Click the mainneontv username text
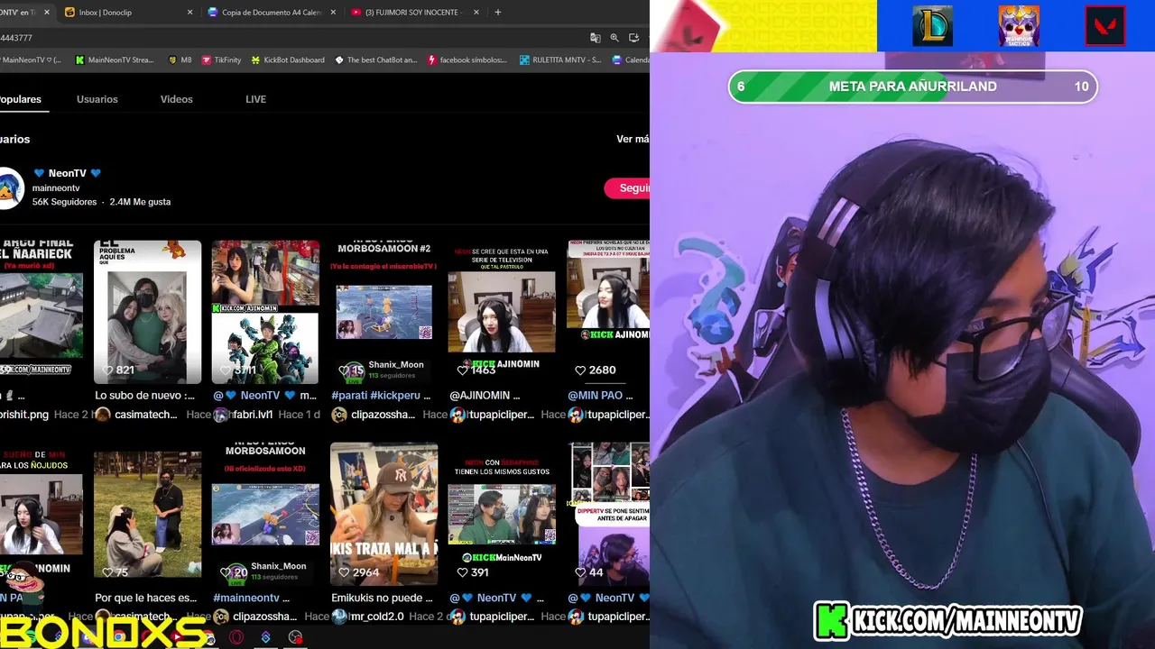Image resolution: width=1155 pixels, height=649 pixels. tap(56, 188)
